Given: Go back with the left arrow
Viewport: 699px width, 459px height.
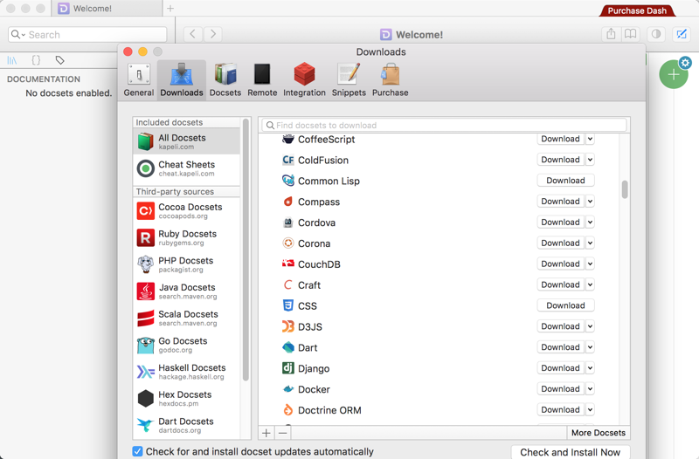Looking at the screenshot, I should pyautogui.click(x=192, y=34).
